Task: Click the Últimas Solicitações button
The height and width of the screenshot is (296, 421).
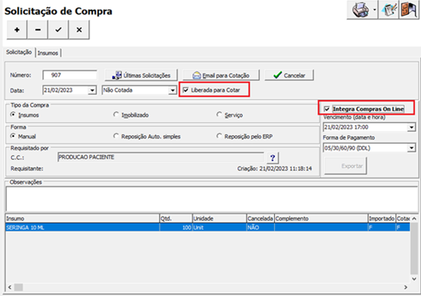Action: pos(142,75)
